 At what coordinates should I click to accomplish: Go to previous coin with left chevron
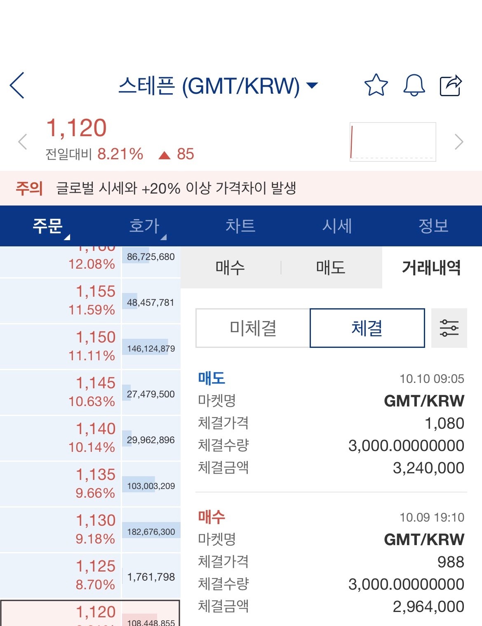coord(23,142)
